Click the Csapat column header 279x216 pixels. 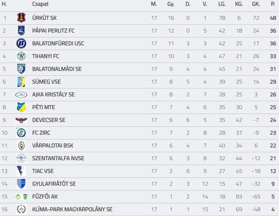pos(40,4)
